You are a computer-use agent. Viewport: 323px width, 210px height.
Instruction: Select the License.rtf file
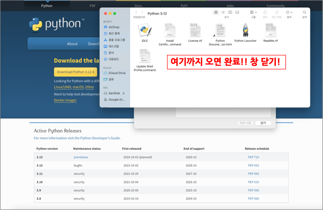tap(195, 30)
